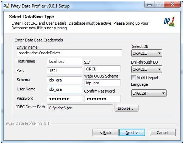Open the Select DB dropdown

[x=147, y=53]
